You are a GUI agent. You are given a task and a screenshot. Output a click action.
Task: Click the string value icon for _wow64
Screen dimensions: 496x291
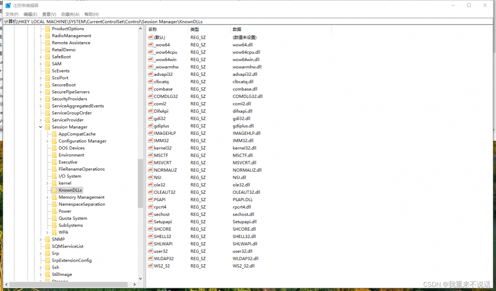coord(151,45)
